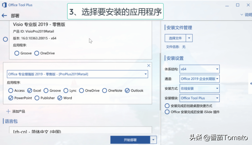
Task: Enable 安装完成后创建桌面快捷方式 option
Action: click(167, 106)
